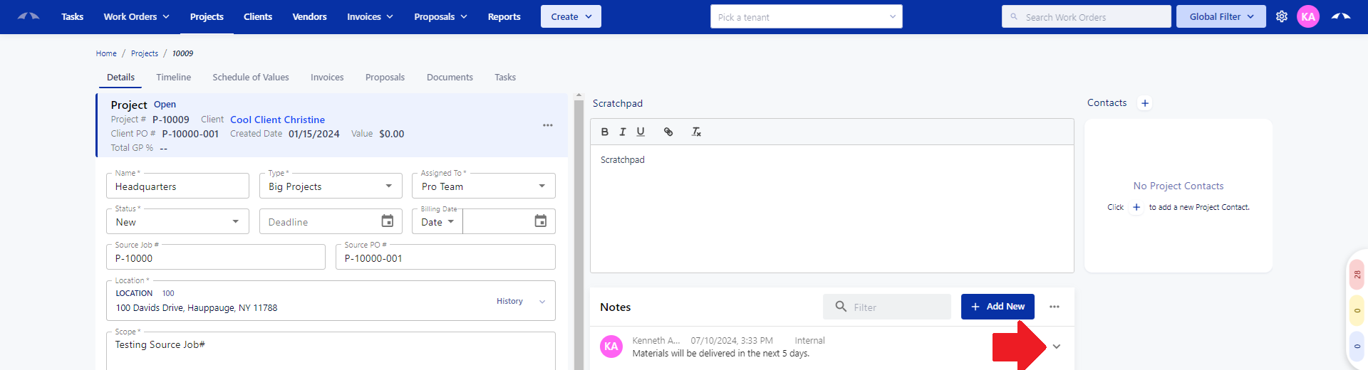Click the search magnifier icon in Work Orders search

[1014, 17]
